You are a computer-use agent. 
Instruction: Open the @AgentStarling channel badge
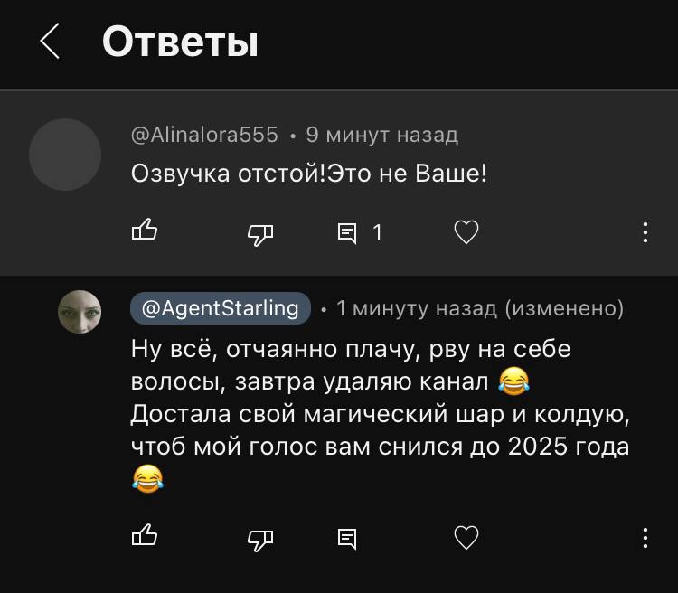point(221,308)
